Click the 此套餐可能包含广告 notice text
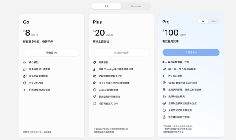236x140 pixels. click(33, 132)
